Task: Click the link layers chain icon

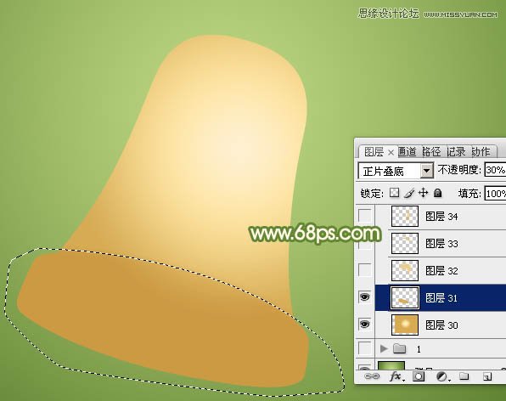Action: pos(372,376)
